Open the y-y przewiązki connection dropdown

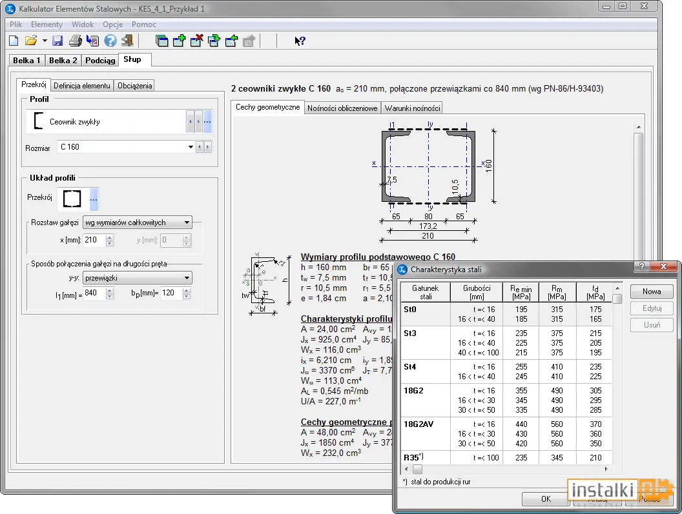coord(187,278)
